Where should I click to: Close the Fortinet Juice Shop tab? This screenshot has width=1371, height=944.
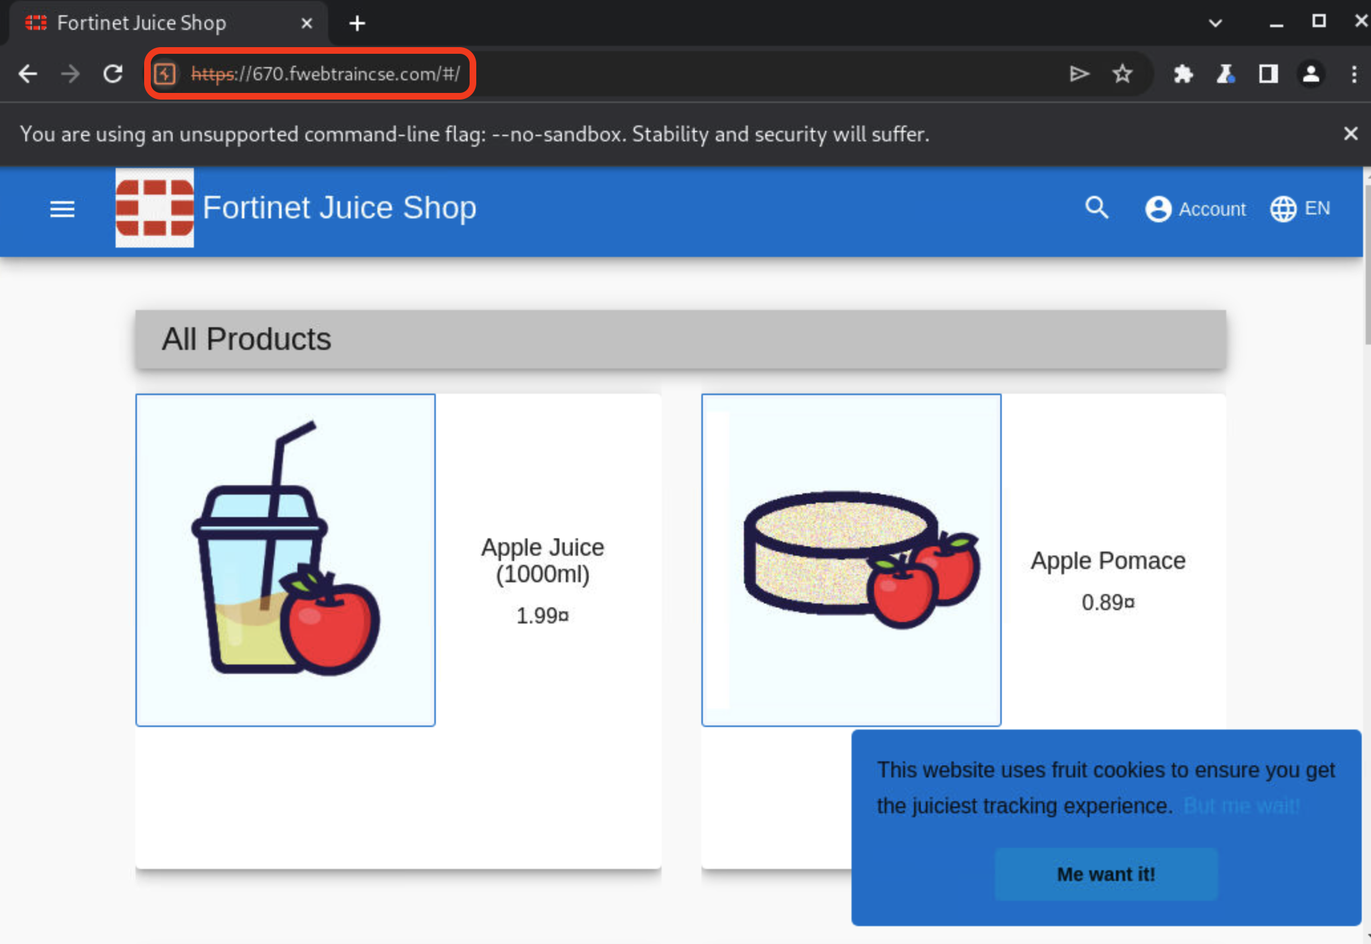tap(306, 23)
